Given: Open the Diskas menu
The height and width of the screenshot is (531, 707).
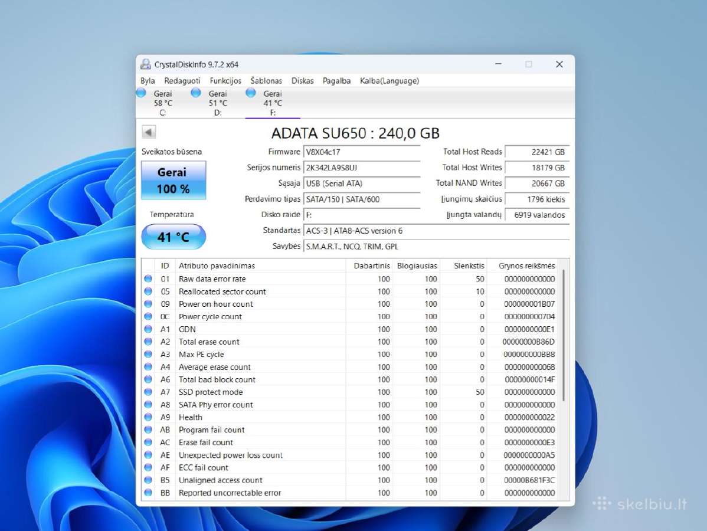Looking at the screenshot, I should [303, 81].
